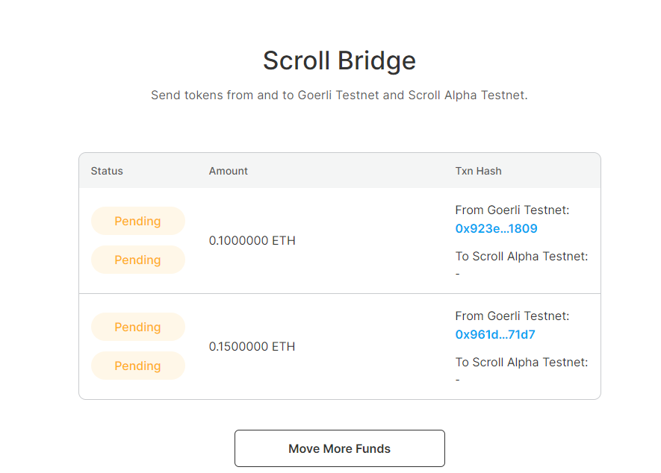Click the dash under second To Scroll label
This screenshot has height=473, width=661.
click(x=457, y=380)
